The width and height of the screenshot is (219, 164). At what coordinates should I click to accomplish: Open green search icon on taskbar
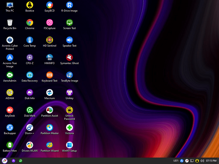coord(21,161)
